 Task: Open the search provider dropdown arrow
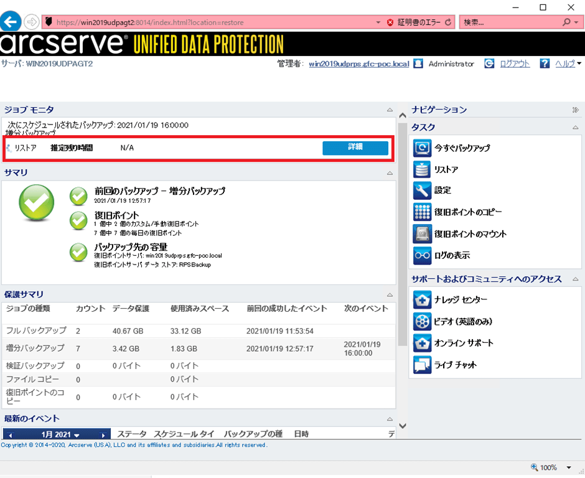click(x=576, y=22)
